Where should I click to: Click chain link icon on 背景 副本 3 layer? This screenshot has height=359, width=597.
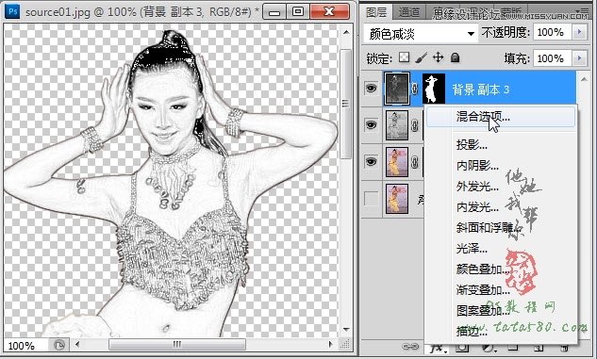(415, 89)
